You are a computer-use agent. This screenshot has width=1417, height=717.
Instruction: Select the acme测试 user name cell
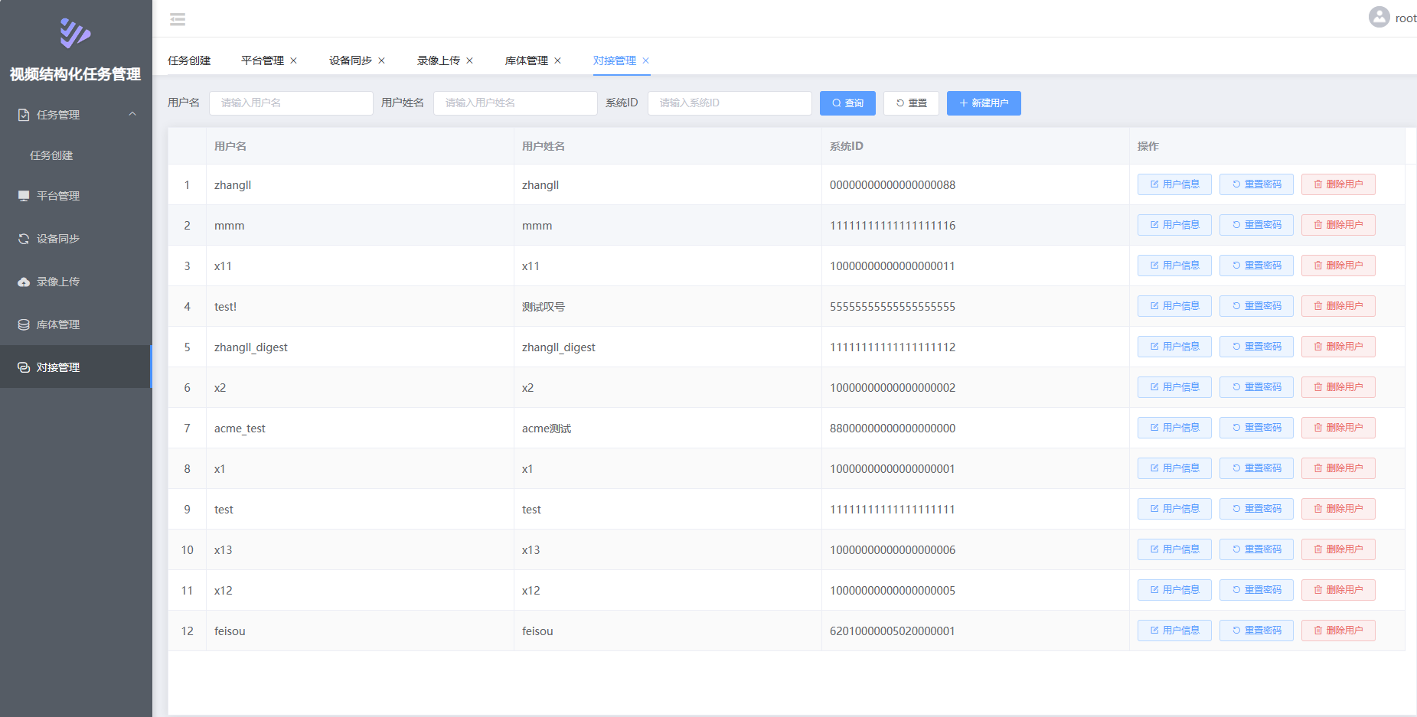[x=547, y=429]
